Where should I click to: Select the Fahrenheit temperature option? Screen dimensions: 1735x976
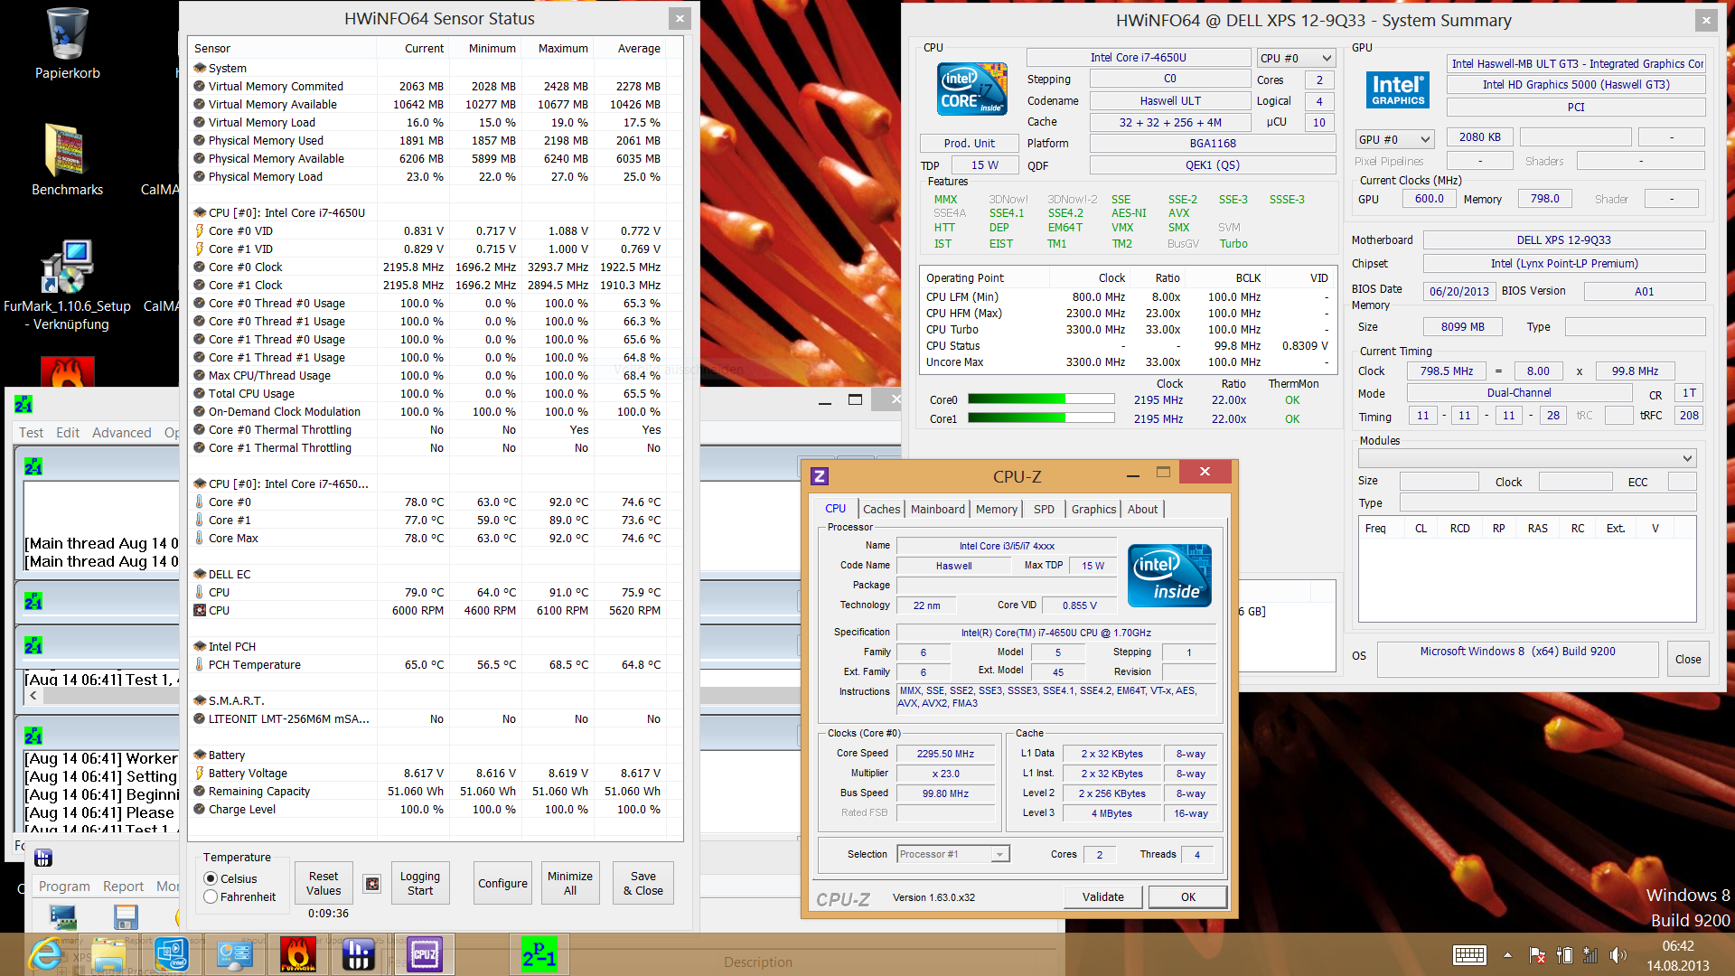coord(211,896)
